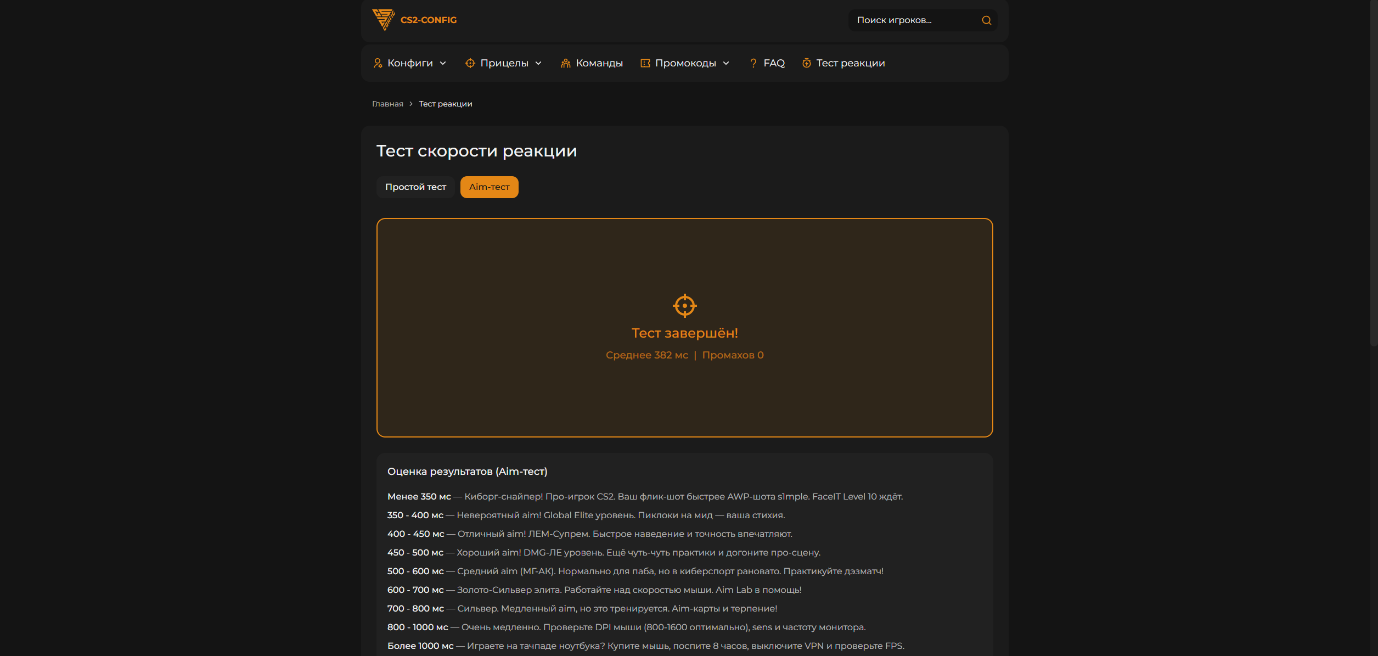Click the Тест реакции stopwatch icon
This screenshot has width=1378, height=656.
pyautogui.click(x=806, y=63)
